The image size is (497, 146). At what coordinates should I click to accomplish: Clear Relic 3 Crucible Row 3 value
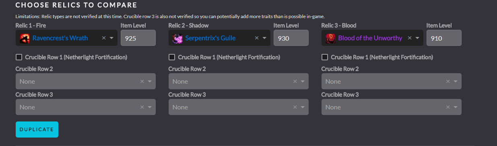click(448, 107)
